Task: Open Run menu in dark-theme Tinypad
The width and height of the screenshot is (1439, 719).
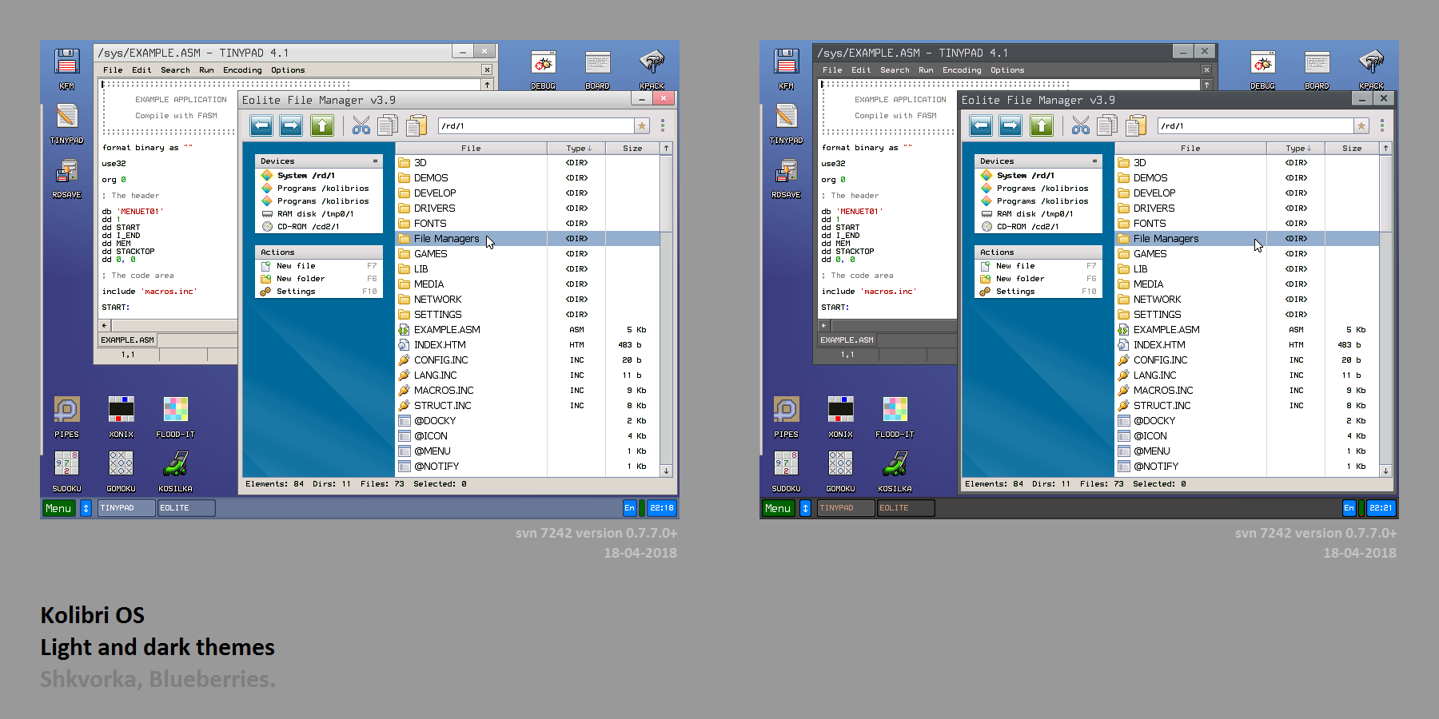Action: (926, 70)
